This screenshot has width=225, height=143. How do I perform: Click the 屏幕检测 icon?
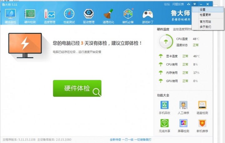(x=183, y=123)
